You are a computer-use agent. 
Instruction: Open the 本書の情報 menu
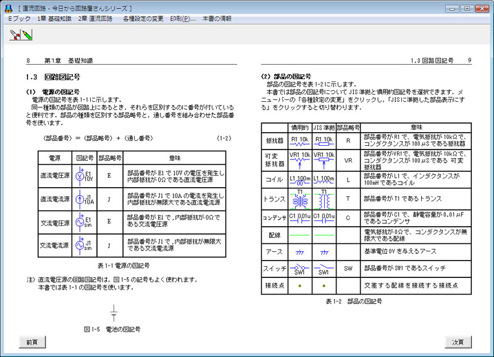217,19
